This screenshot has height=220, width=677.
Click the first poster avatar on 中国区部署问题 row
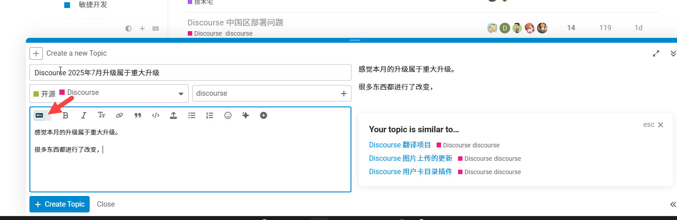coord(492,28)
